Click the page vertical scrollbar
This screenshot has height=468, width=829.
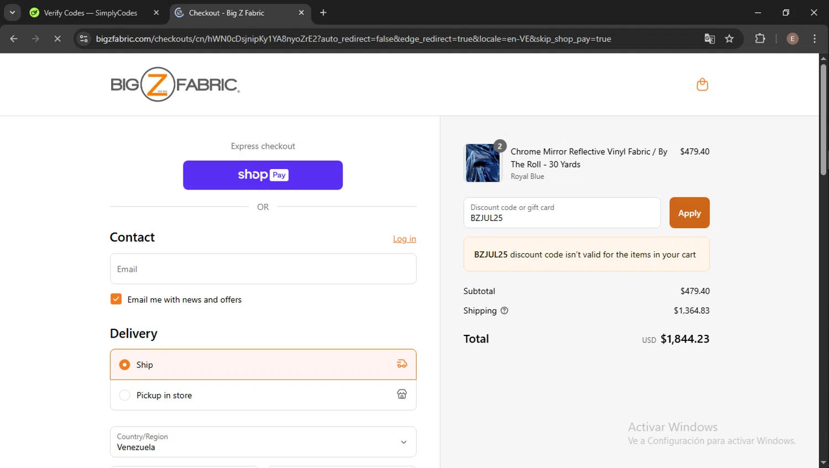[x=823, y=119]
